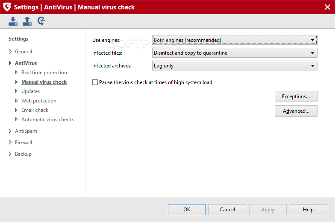
Task: Enable pausing virus check at high system load
Action: [x=95, y=82]
